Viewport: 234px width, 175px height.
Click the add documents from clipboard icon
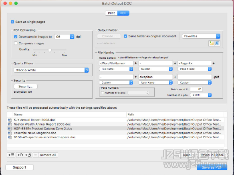coord(28,155)
